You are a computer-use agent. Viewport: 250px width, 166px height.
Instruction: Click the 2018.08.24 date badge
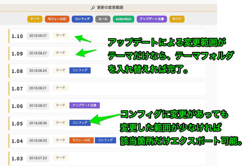tap(38, 71)
